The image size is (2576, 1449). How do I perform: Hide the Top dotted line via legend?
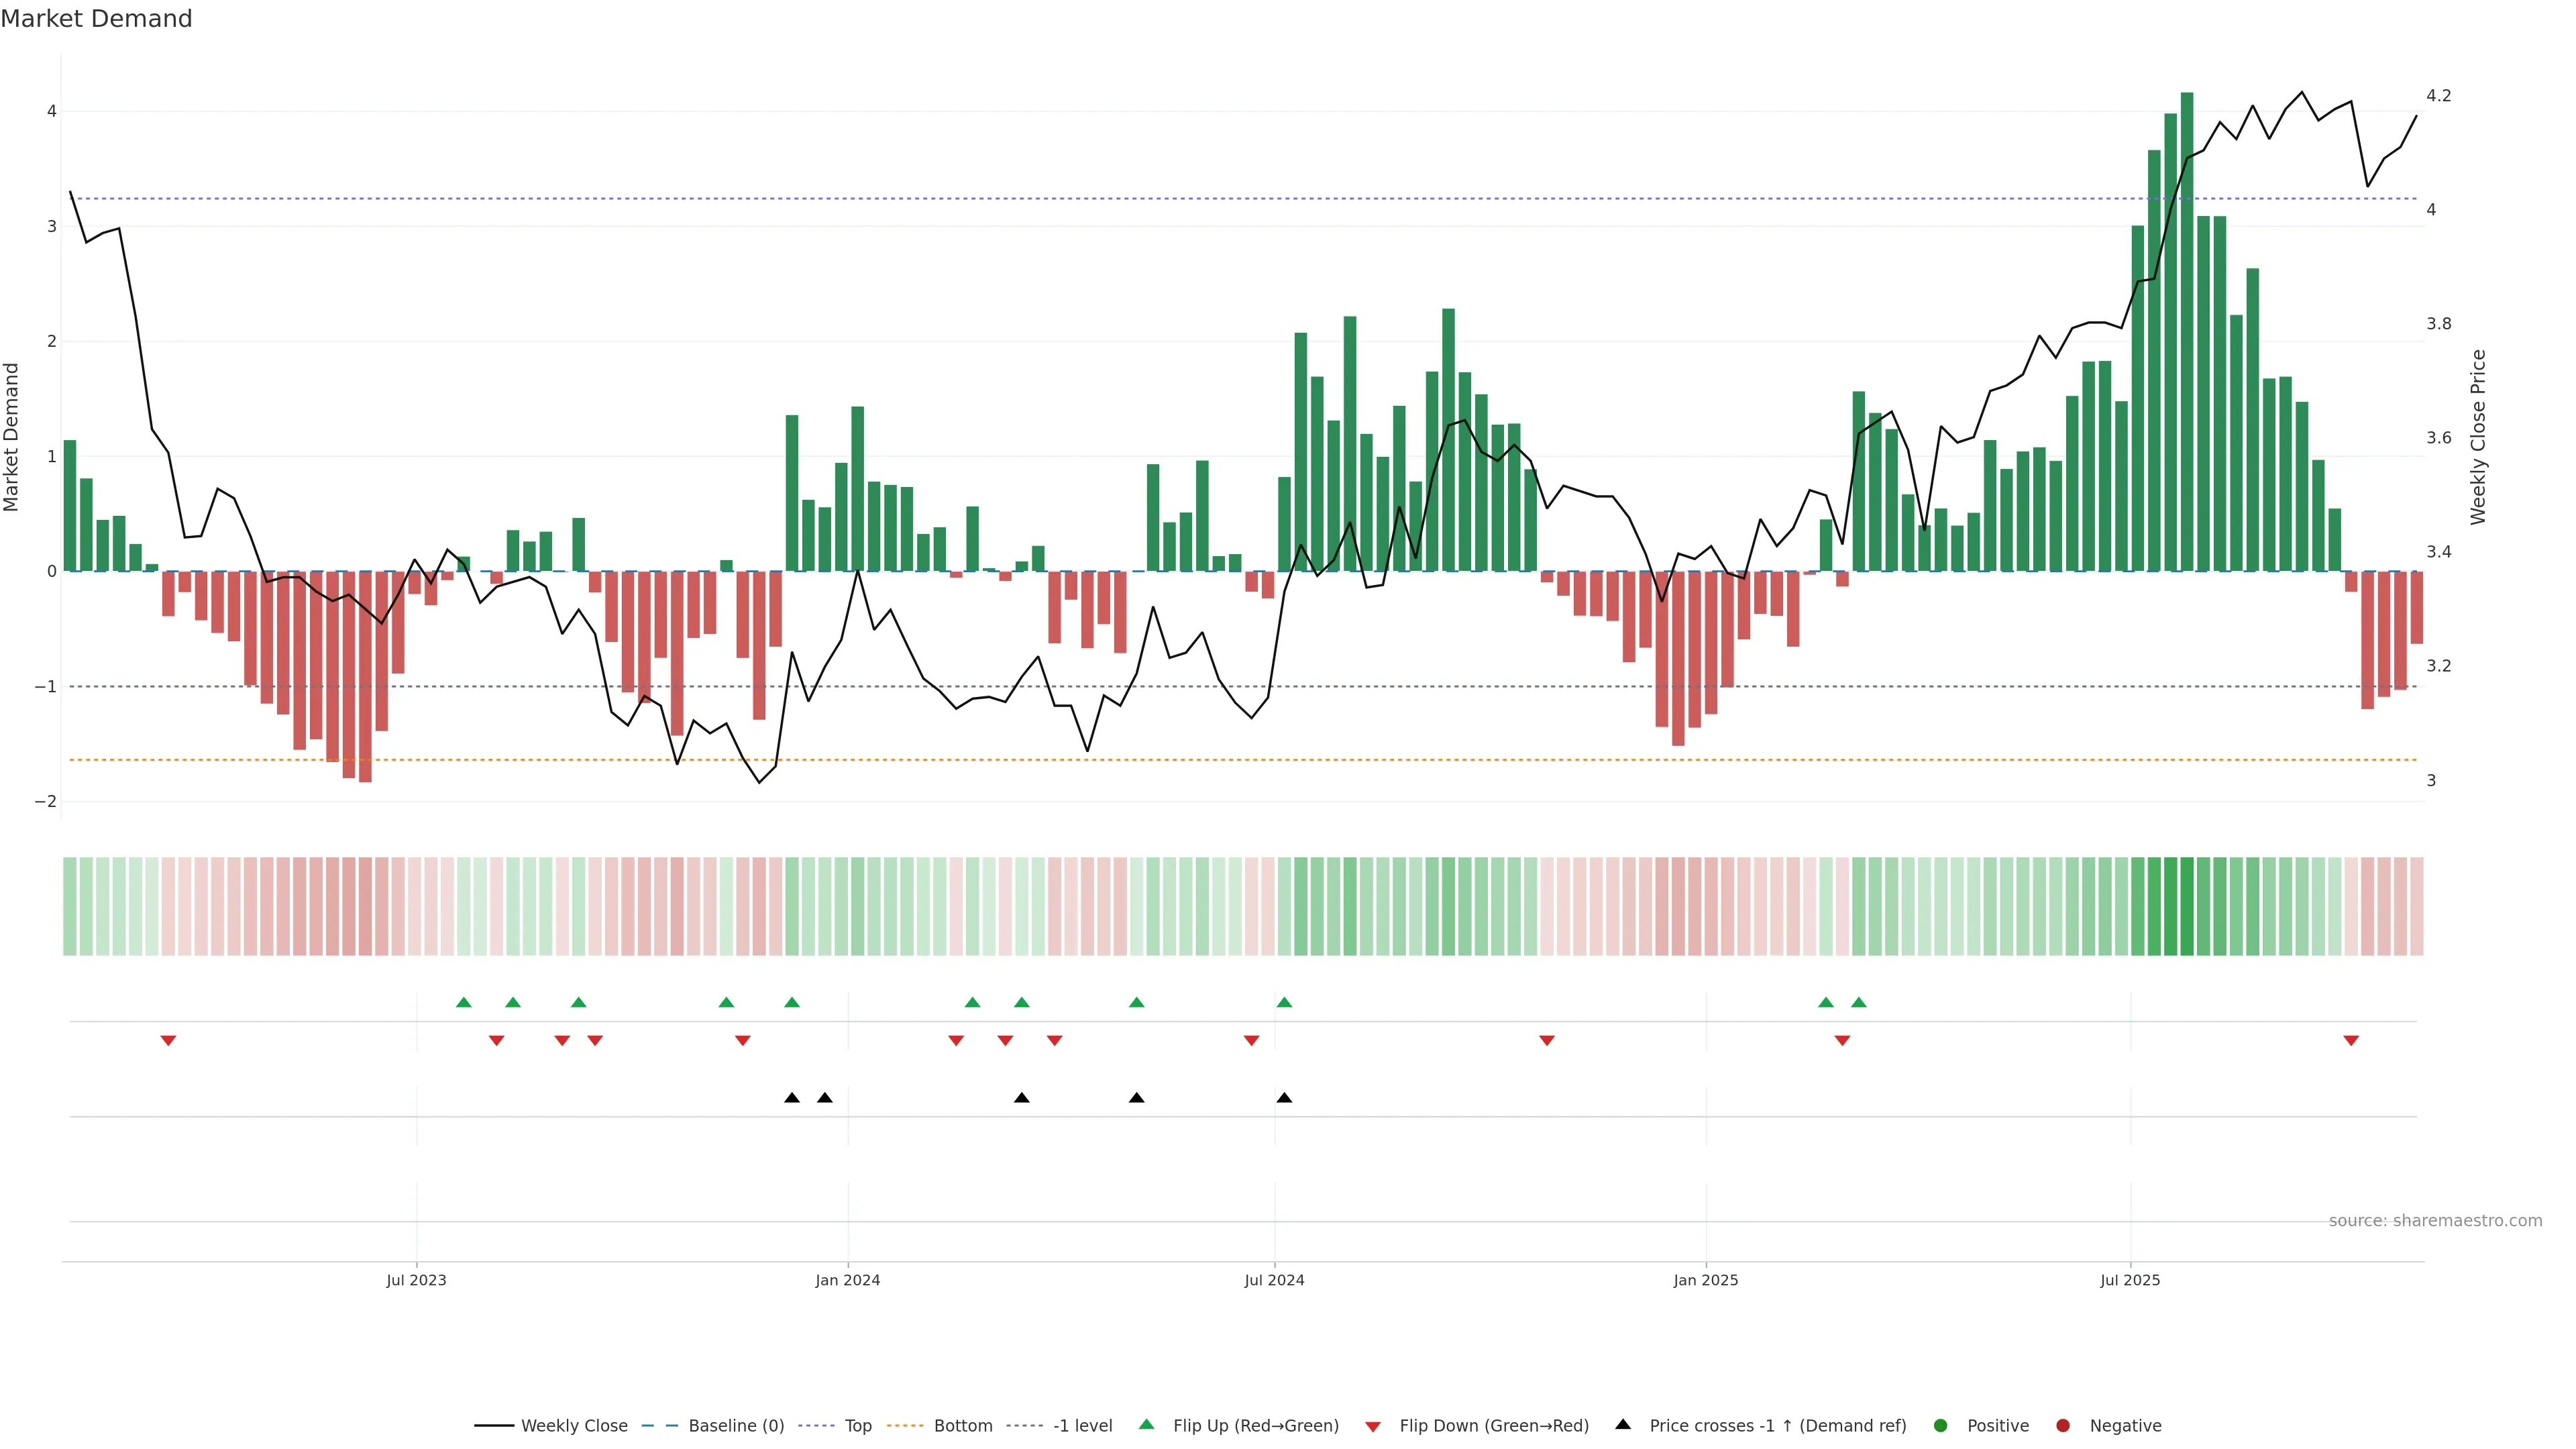(x=857, y=1425)
